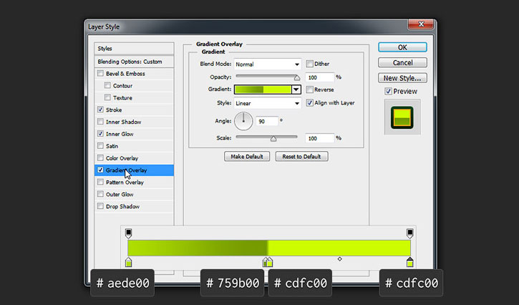This screenshot has width=519, height=305.
Task: Enable the Satin checkbox
Action: [100, 146]
